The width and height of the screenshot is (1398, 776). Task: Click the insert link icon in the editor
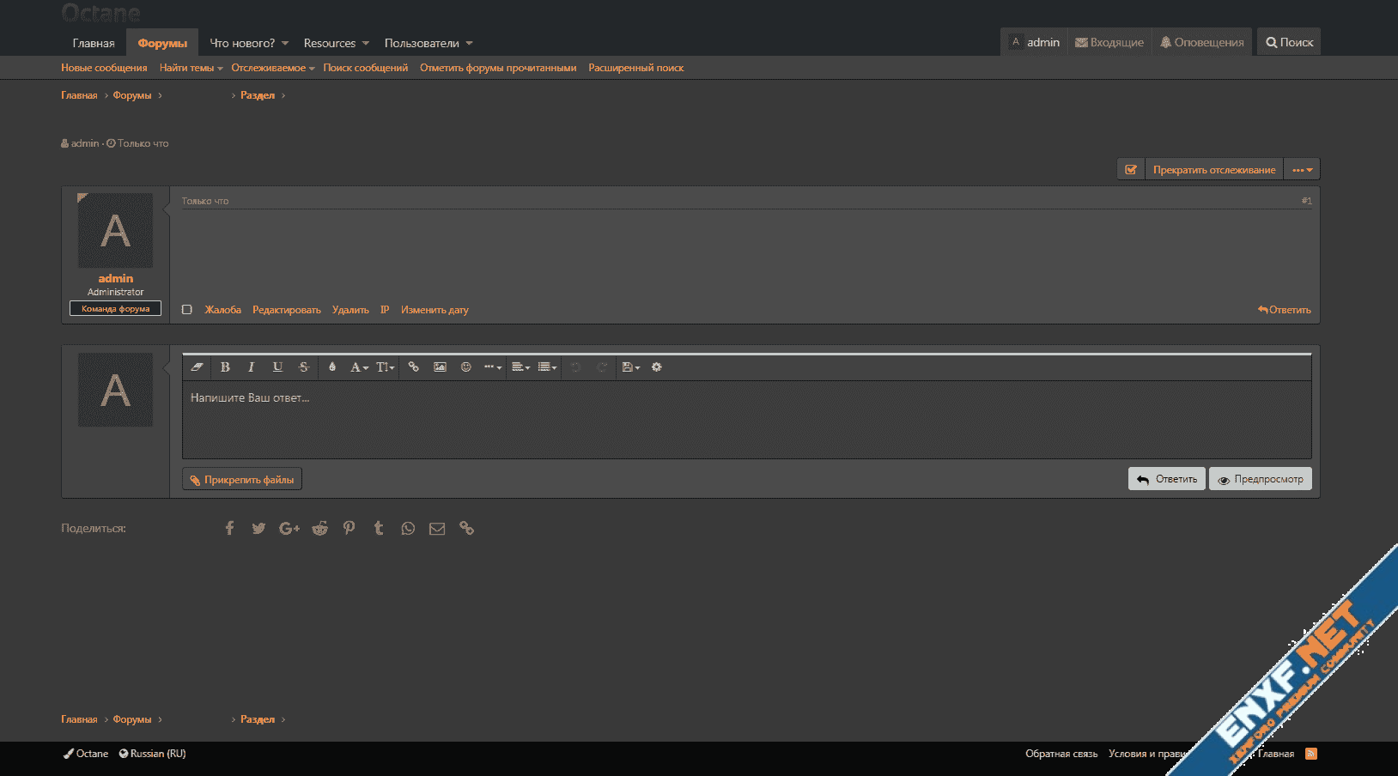coord(414,367)
